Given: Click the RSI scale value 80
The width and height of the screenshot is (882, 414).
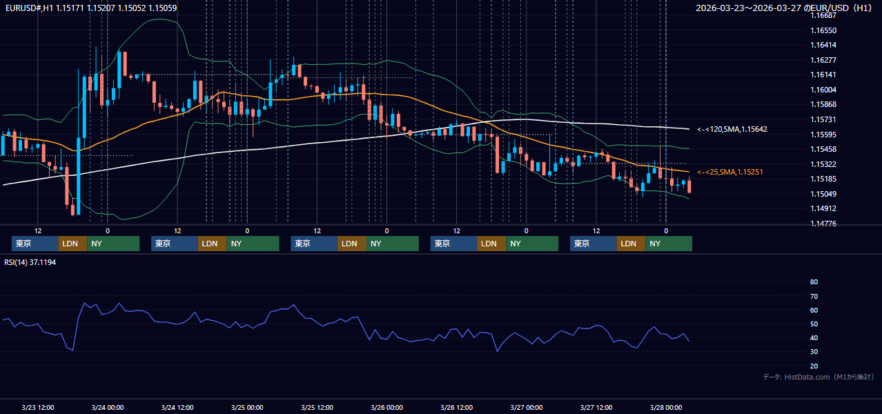Looking at the screenshot, I should (814, 282).
